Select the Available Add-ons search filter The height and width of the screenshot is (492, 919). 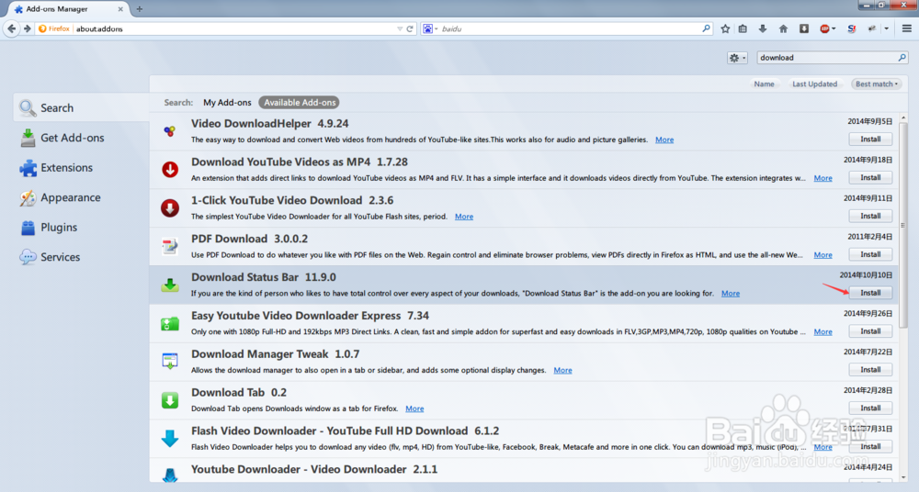(x=300, y=103)
